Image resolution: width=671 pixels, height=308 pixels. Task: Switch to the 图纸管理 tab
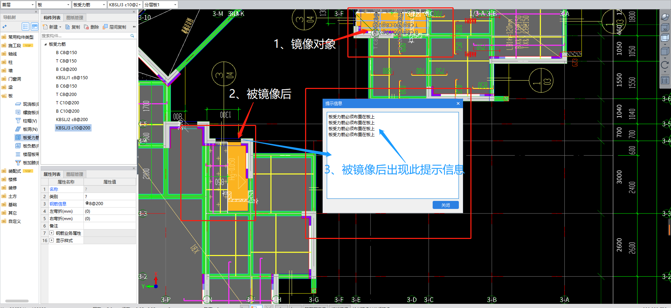point(75,17)
